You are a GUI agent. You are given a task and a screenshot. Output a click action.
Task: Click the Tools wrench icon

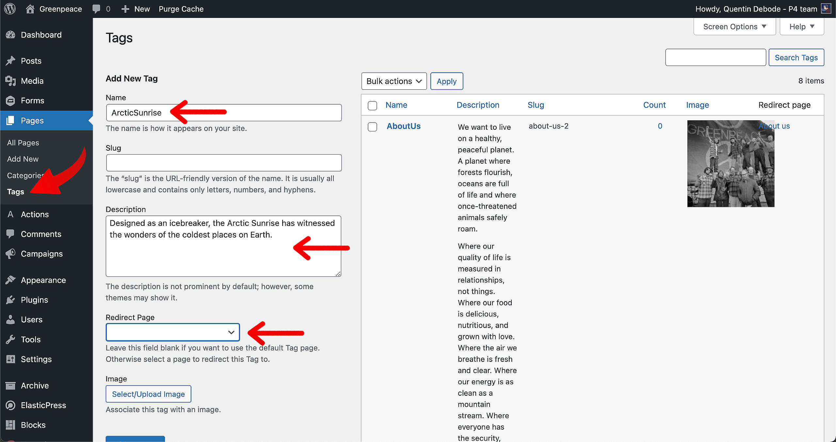pos(10,340)
